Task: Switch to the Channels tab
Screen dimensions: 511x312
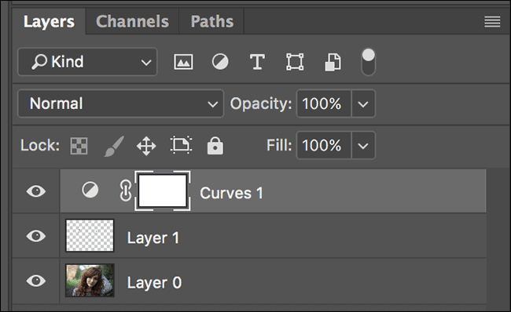Action: (132, 22)
